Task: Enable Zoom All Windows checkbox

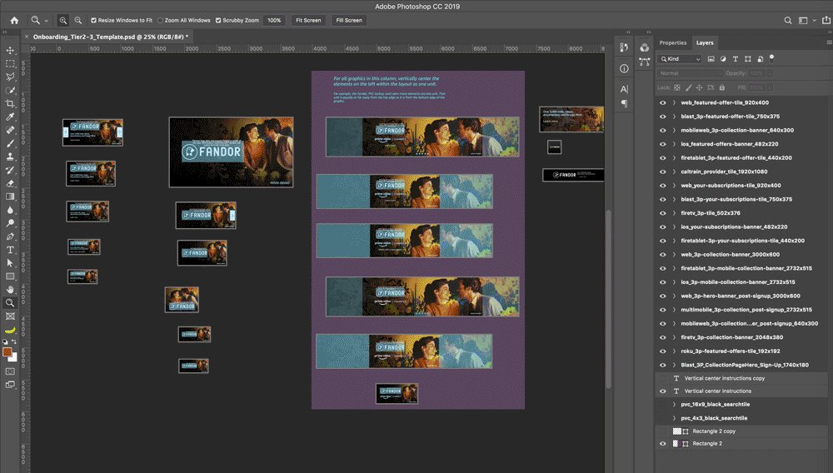Action: 161,20
